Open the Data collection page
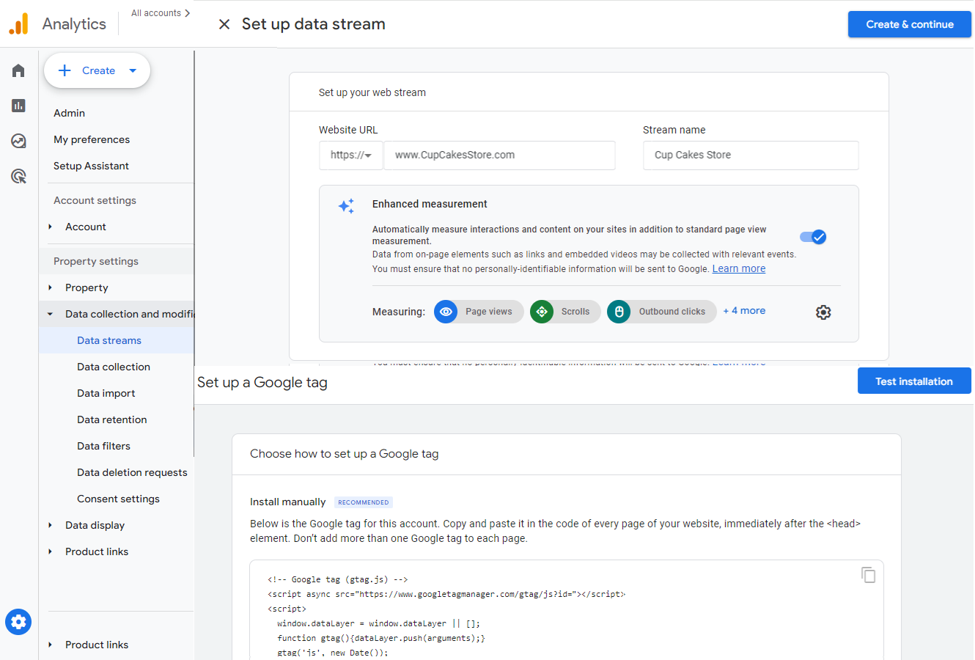The height and width of the screenshot is (660, 975). [114, 367]
